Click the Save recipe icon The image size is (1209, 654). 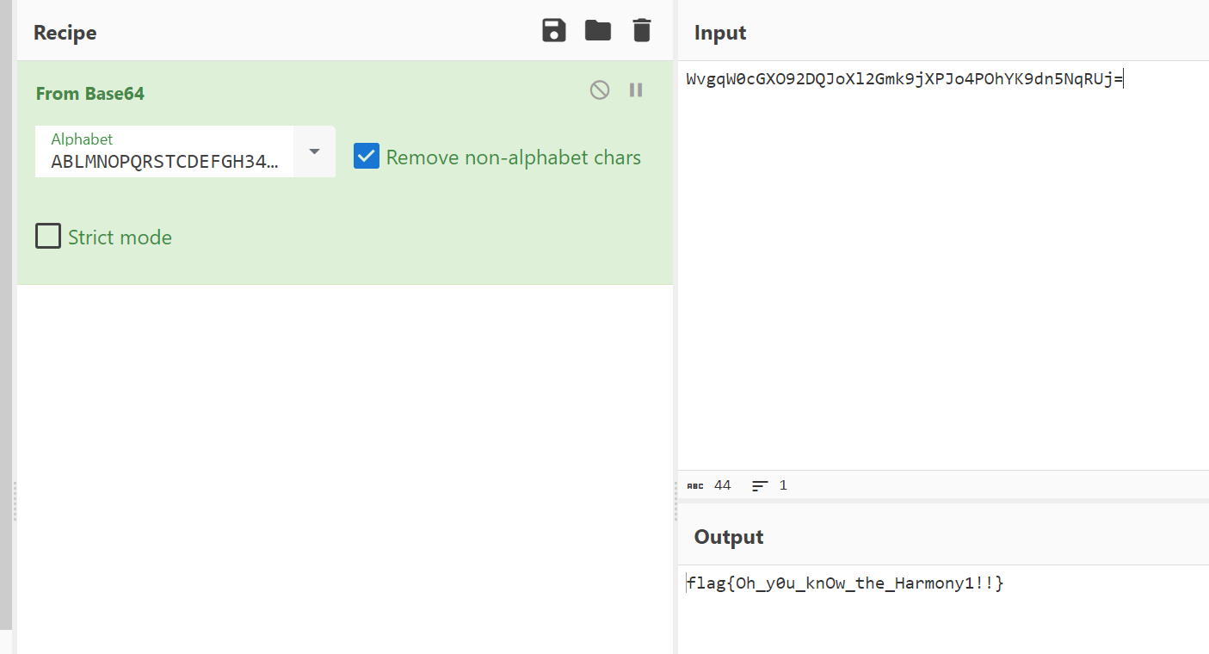pyautogui.click(x=554, y=31)
